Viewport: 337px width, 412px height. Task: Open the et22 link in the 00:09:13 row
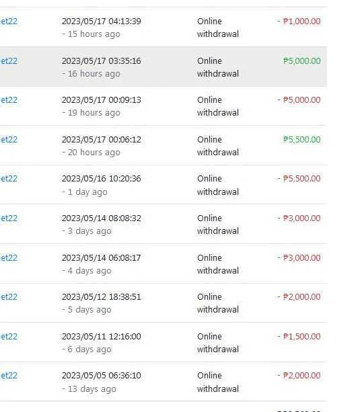(9, 100)
